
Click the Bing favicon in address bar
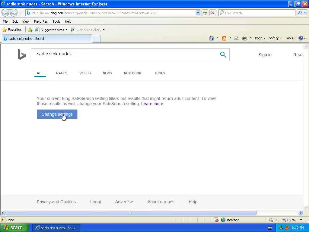point(29,13)
